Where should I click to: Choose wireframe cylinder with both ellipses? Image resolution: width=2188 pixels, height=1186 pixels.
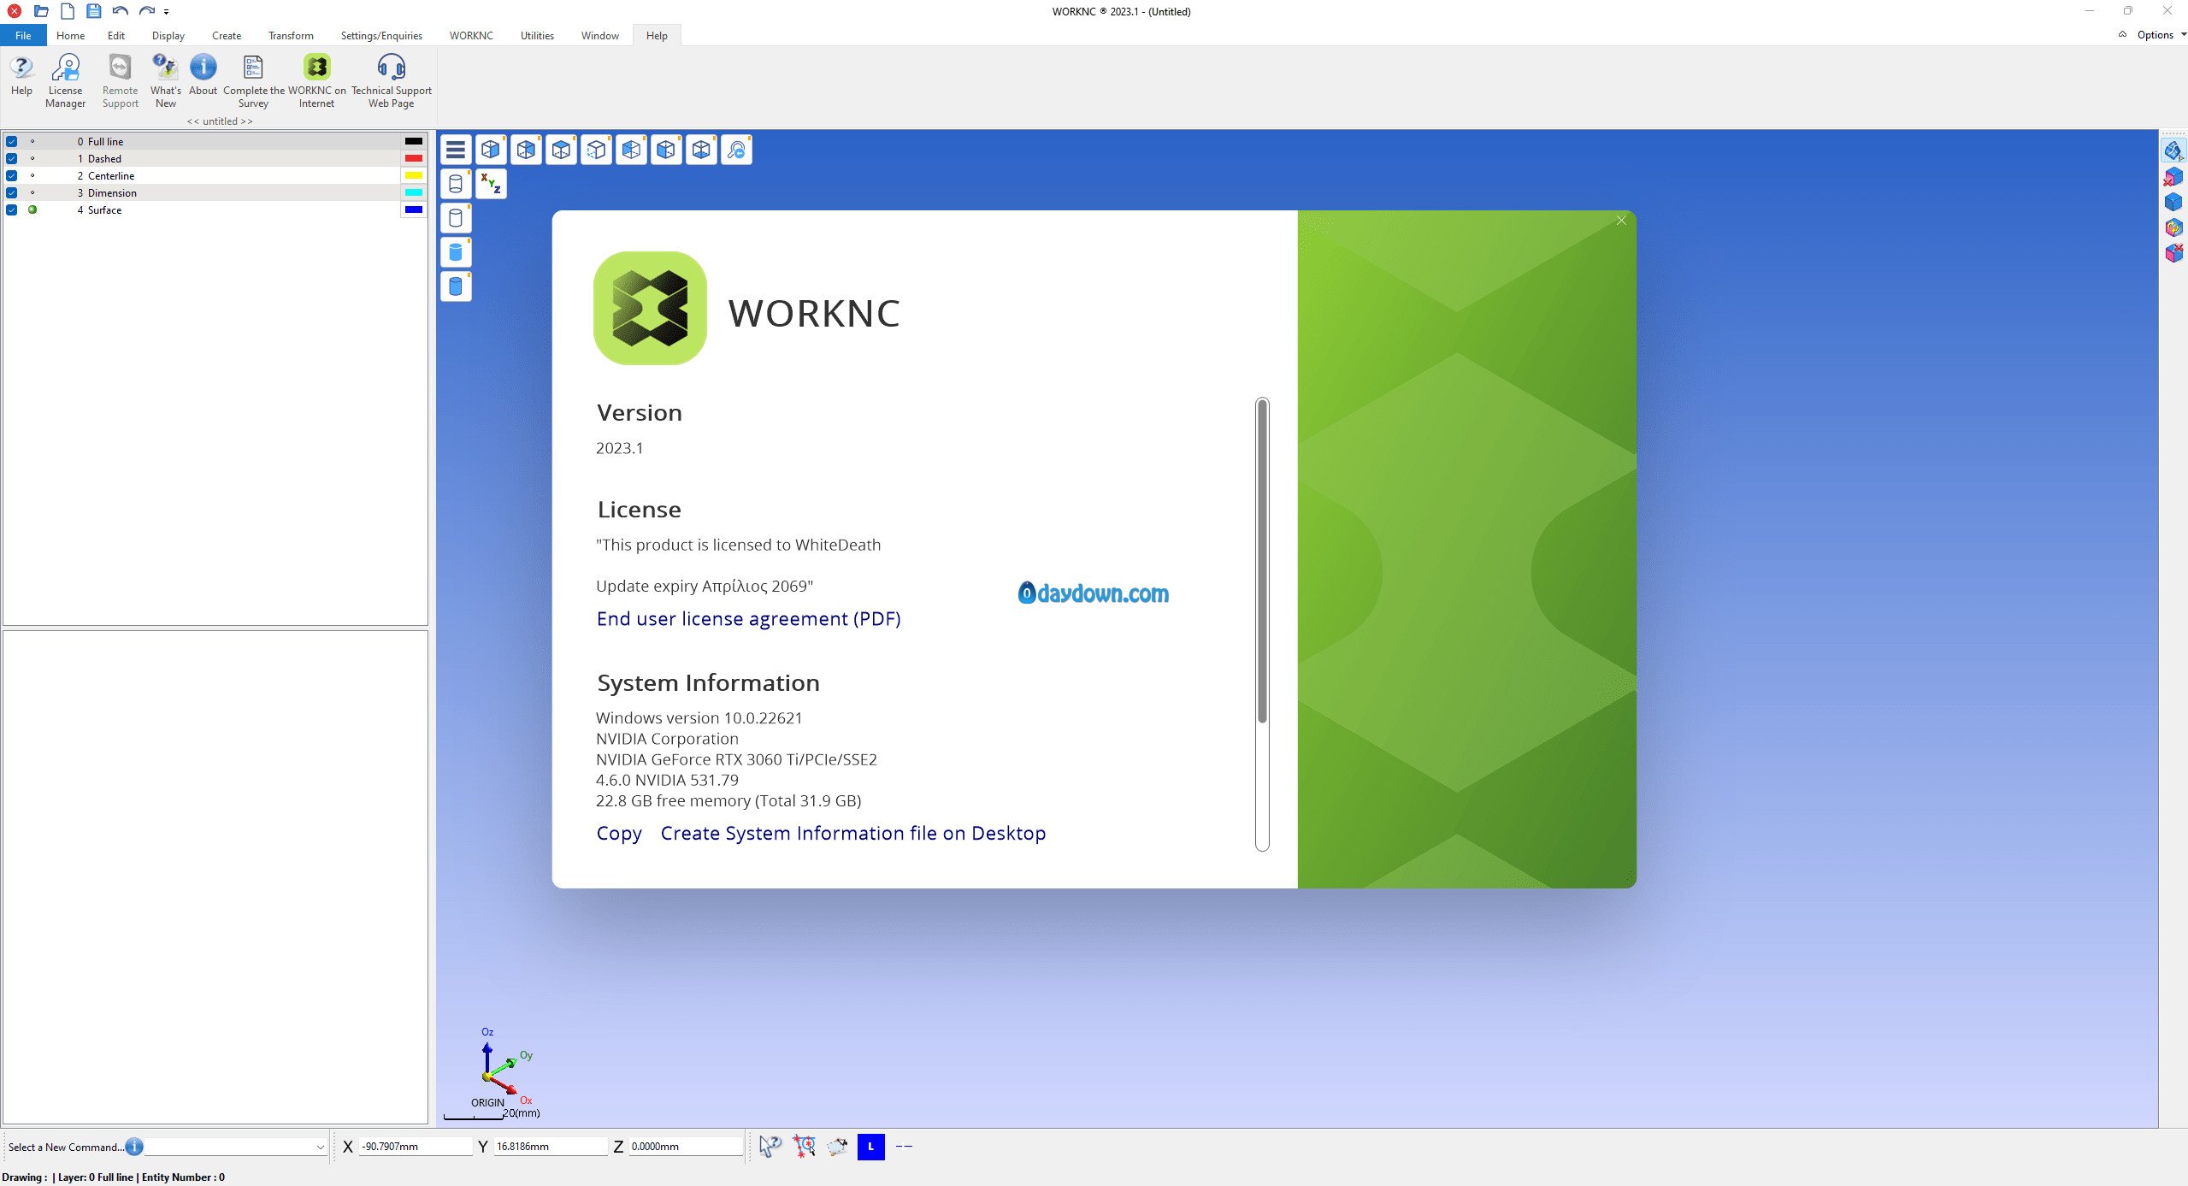coord(456,183)
